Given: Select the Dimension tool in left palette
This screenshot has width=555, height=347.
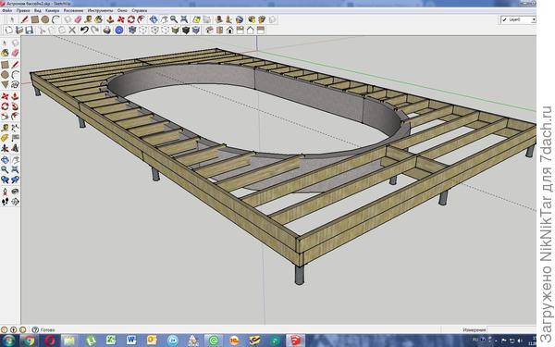Looking at the screenshot, I should point(15,128).
